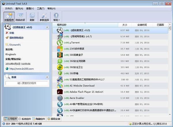Select the 360安全卫士 icon
173x127 pixels.
60,67
